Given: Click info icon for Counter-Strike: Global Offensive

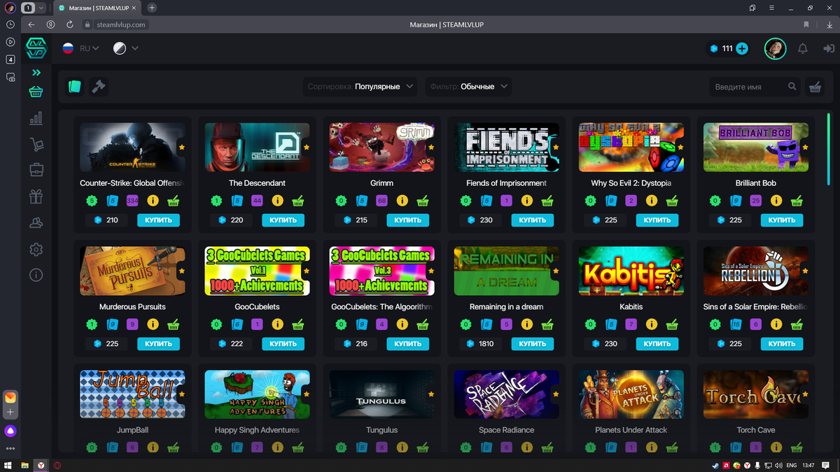Looking at the screenshot, I should click(153, 201).
